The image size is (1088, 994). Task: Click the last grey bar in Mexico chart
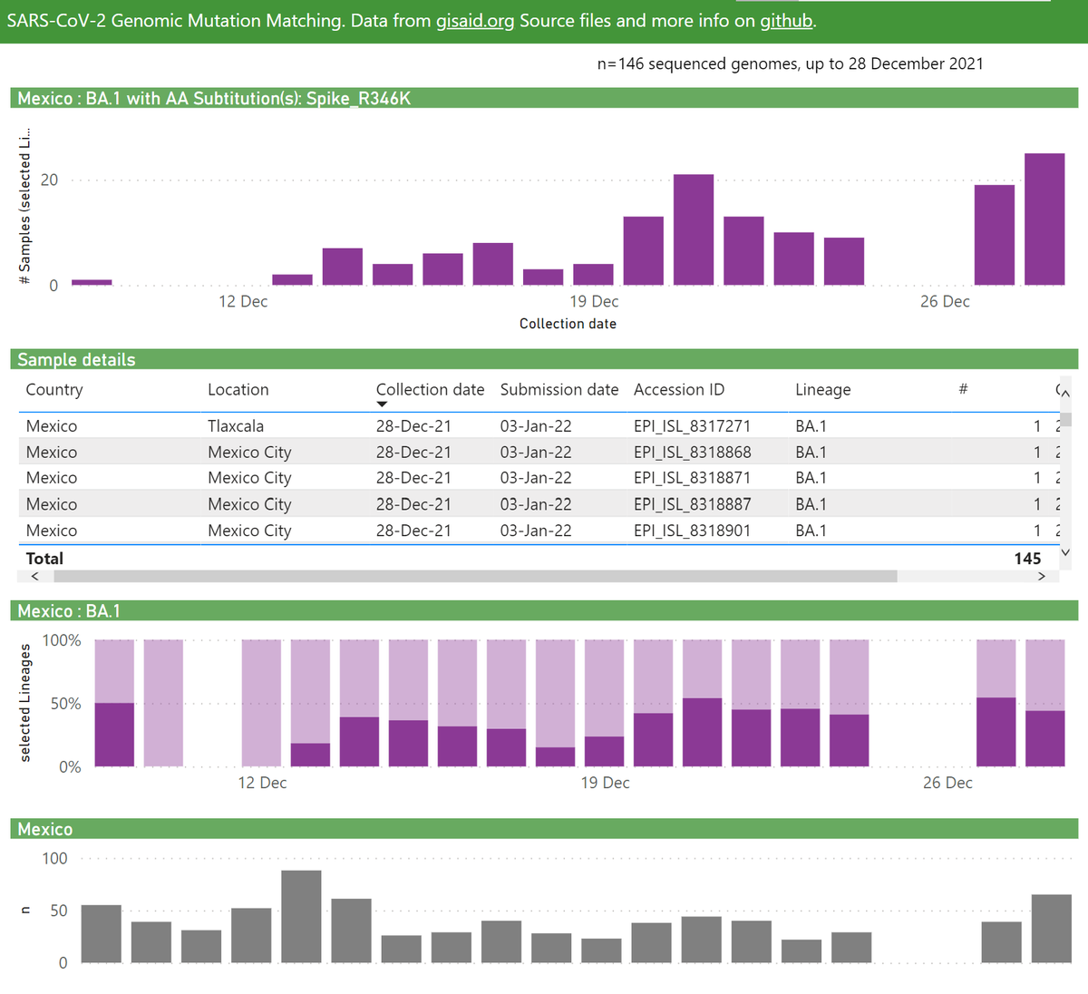pos(1052,929)
